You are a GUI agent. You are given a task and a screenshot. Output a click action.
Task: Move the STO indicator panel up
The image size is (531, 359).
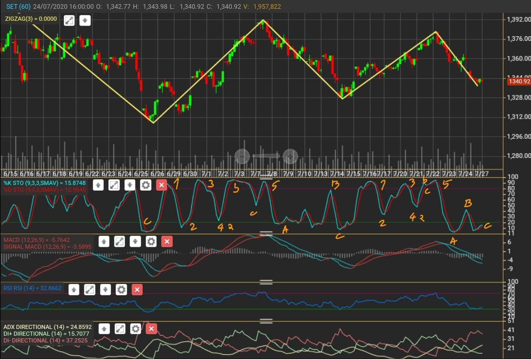98,185
